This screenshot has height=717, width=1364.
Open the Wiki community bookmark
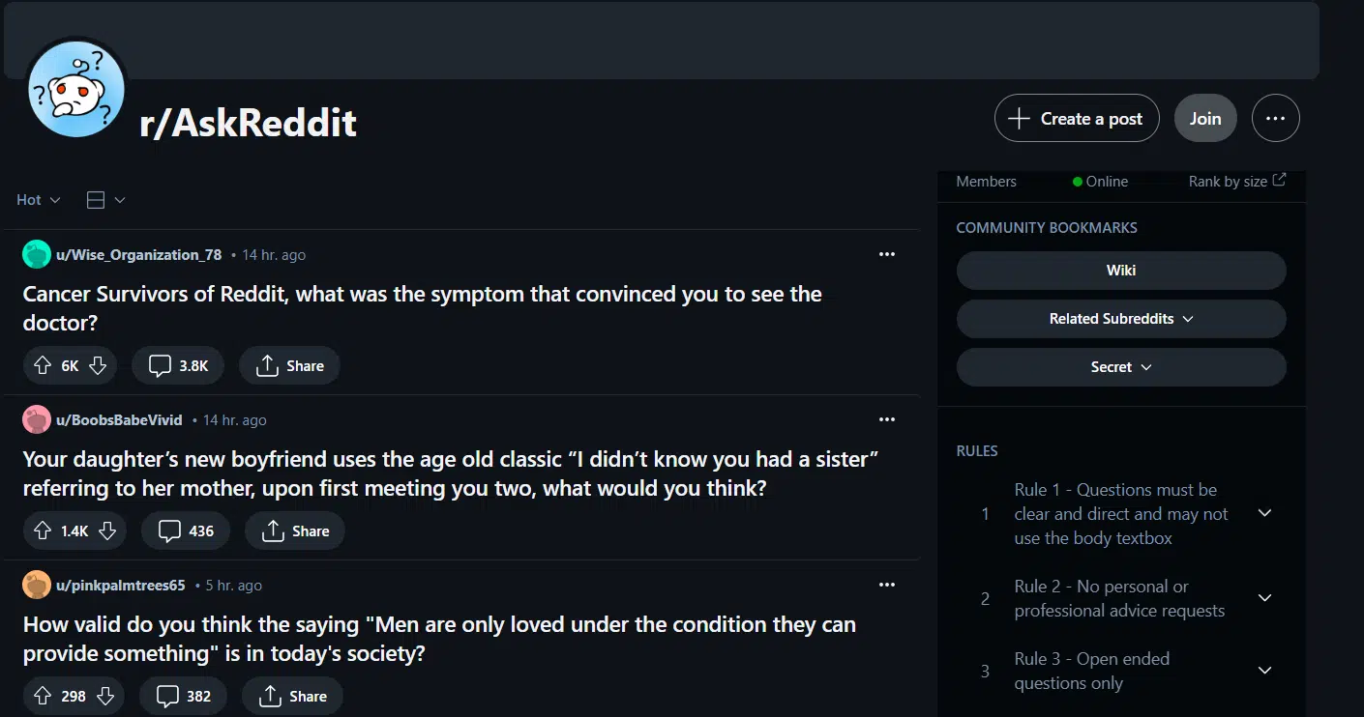pyautogui.click(x=1120, y=270)
